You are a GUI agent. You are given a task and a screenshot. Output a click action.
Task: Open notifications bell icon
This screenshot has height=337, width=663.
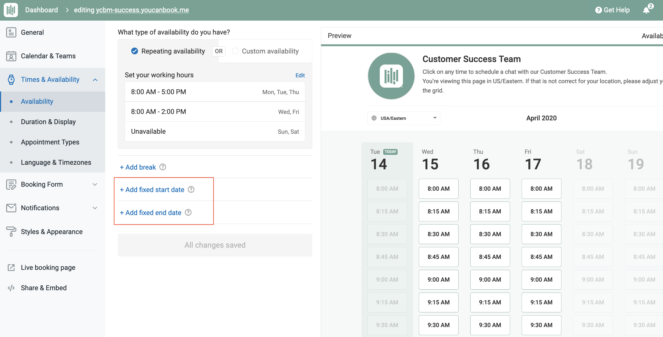click(646, 10)
